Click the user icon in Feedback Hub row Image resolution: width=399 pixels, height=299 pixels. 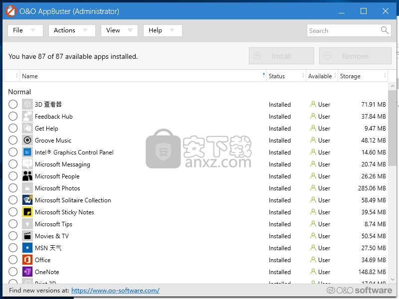click(x=313, y=116)
